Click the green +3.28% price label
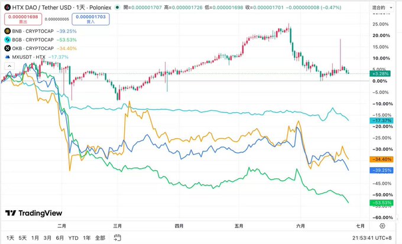The image size is (402, 244). pyautogui.click(x=380, y=74)
